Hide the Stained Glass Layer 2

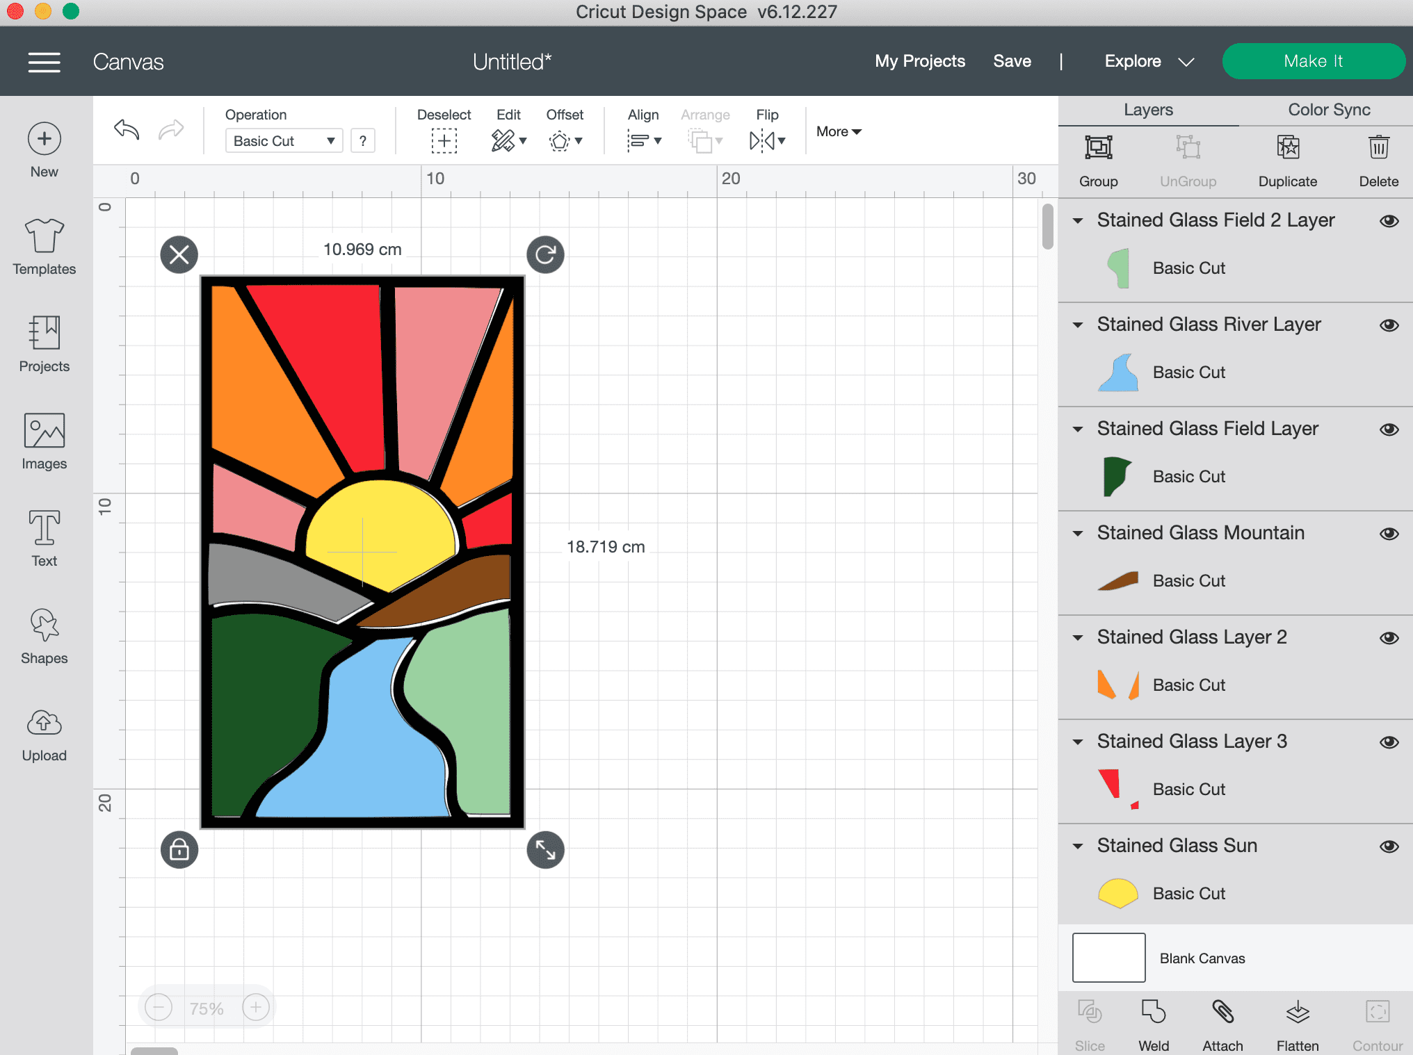click(x=1389, y=638)
